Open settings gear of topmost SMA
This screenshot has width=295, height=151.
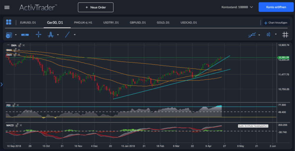click(x=19, y=45)
